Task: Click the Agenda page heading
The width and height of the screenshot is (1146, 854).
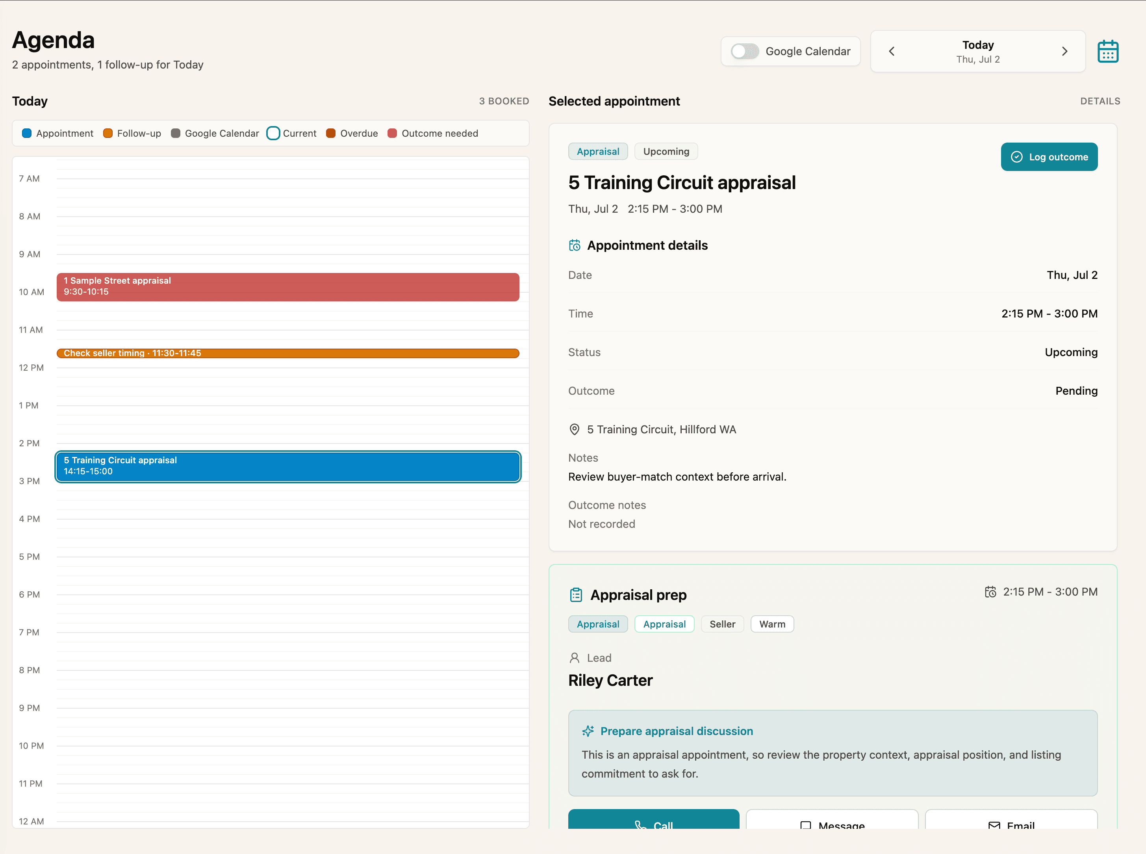Action: pyautogui.click(x=53, y=40)
